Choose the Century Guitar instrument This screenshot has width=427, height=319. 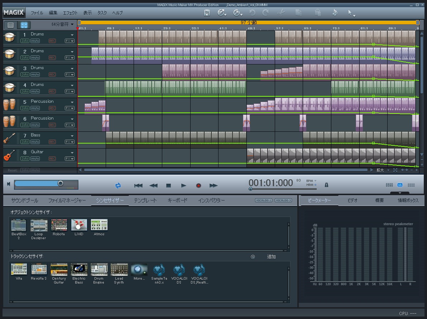pos(59,274)
